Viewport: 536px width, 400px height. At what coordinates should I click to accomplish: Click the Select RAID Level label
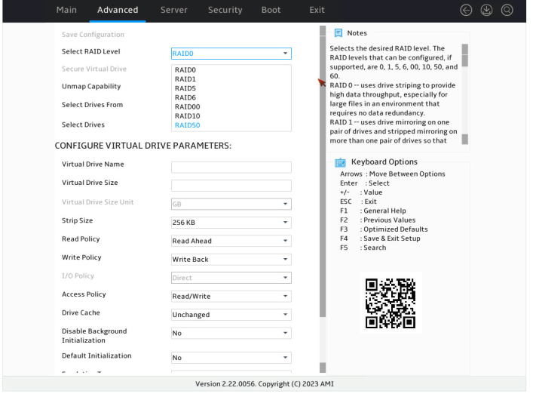click(x=92, y=52)
